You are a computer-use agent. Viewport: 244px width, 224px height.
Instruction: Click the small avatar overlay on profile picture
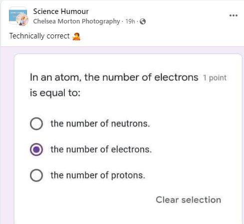point(22,20)
